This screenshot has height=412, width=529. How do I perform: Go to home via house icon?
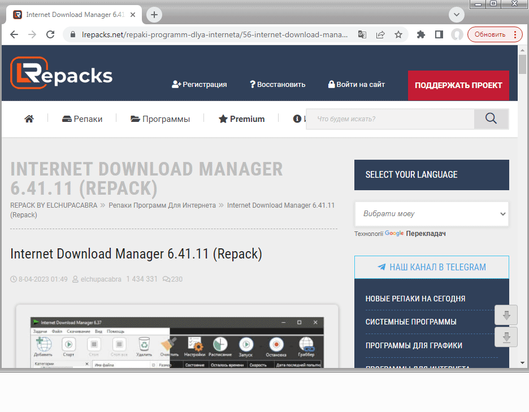(x=29, y=119)
